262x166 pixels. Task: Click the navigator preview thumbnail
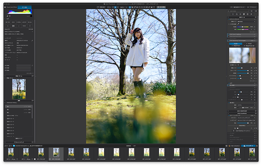(x=19, y=89)
